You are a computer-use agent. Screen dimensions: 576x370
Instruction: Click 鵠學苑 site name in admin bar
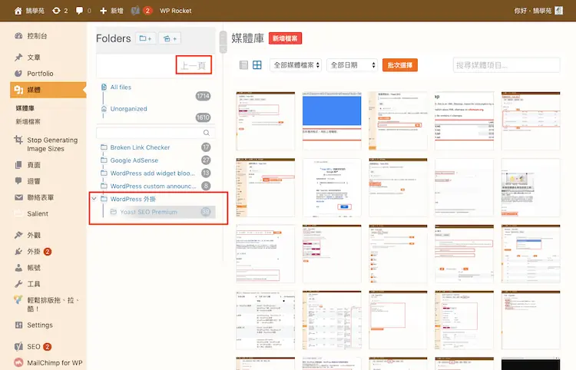coord(35,11)
